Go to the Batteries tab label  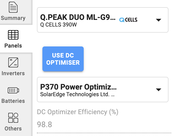click(x=13, y=101)
